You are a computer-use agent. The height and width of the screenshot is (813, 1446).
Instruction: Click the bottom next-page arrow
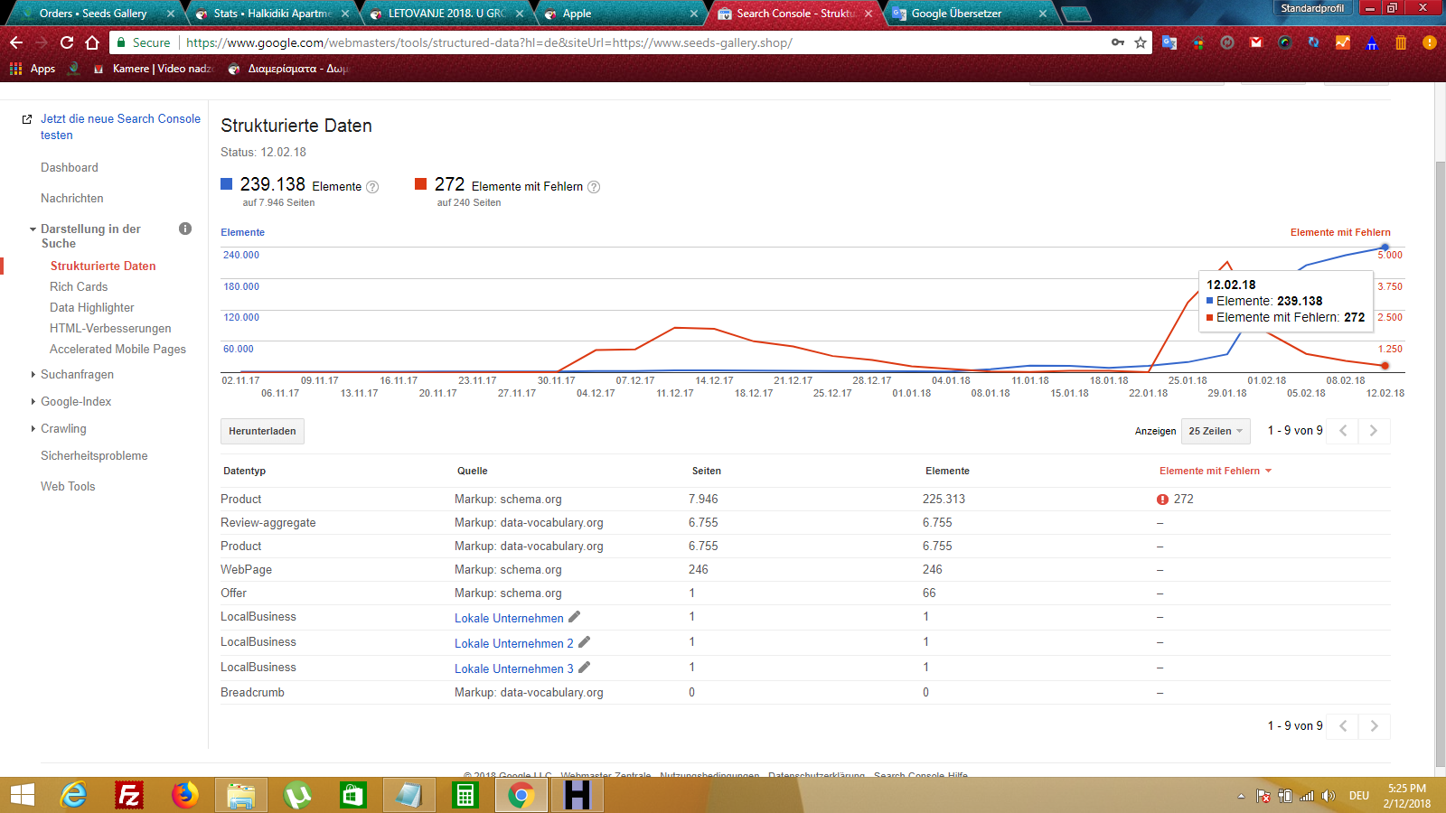[1374, 726]
